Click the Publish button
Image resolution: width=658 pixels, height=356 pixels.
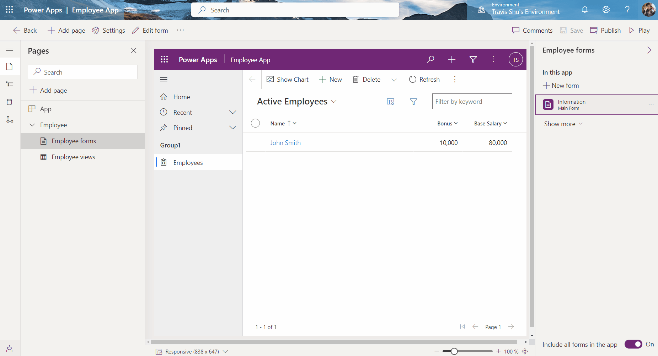coord(605,30)
